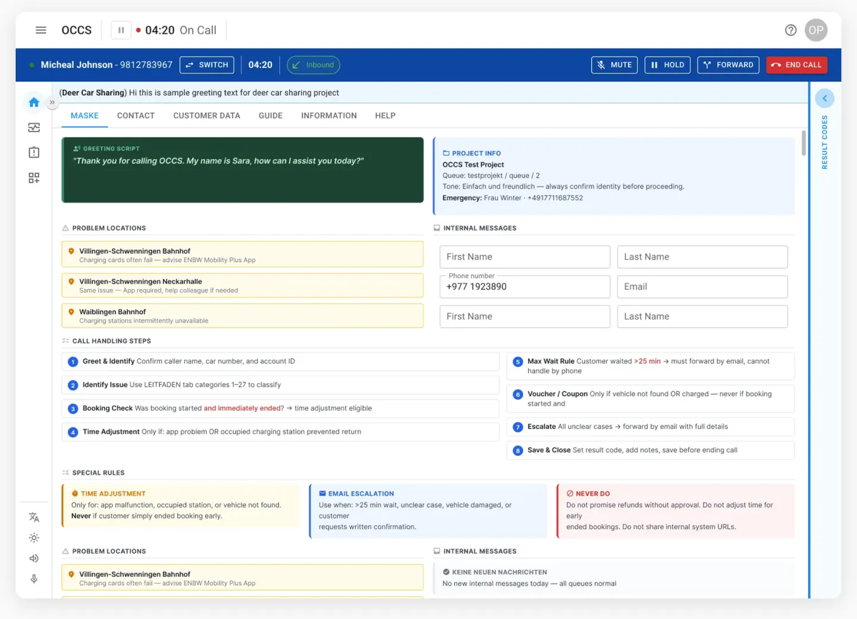Open the language translate icon in sidebar
The width and height of the screenshot is (857, 619).
point(34,517)
